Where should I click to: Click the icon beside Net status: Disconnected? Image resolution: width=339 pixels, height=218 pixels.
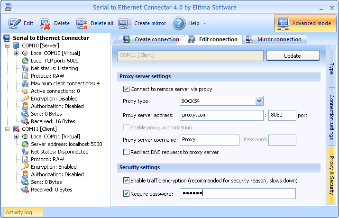(x=25, y=152)
